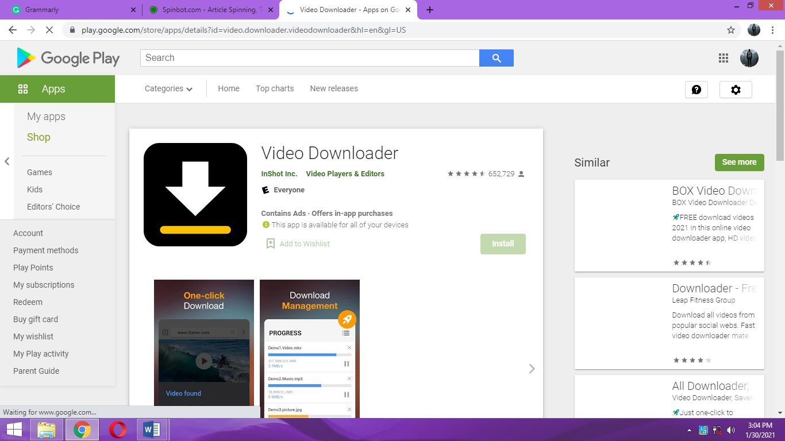This screenshot has height=441, width=785.
Task: Show next screenshots with right chevron
Action: 532,369
